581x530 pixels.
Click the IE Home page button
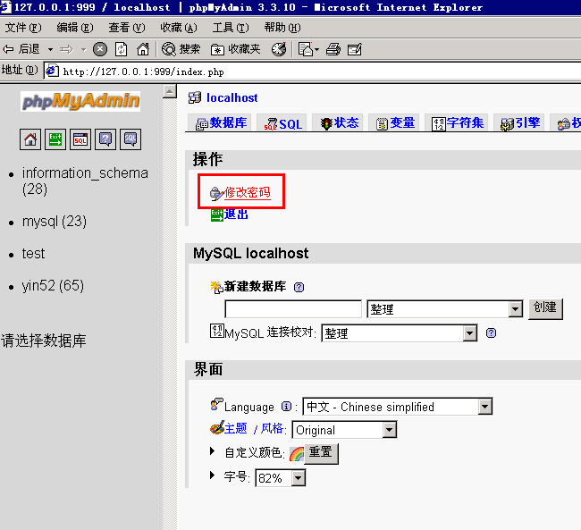143,49
